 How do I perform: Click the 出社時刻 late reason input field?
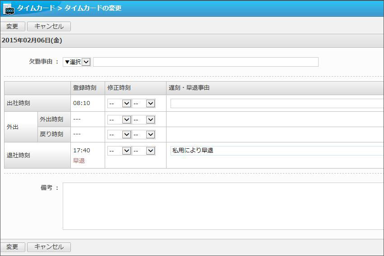click(x=276, y=104)
